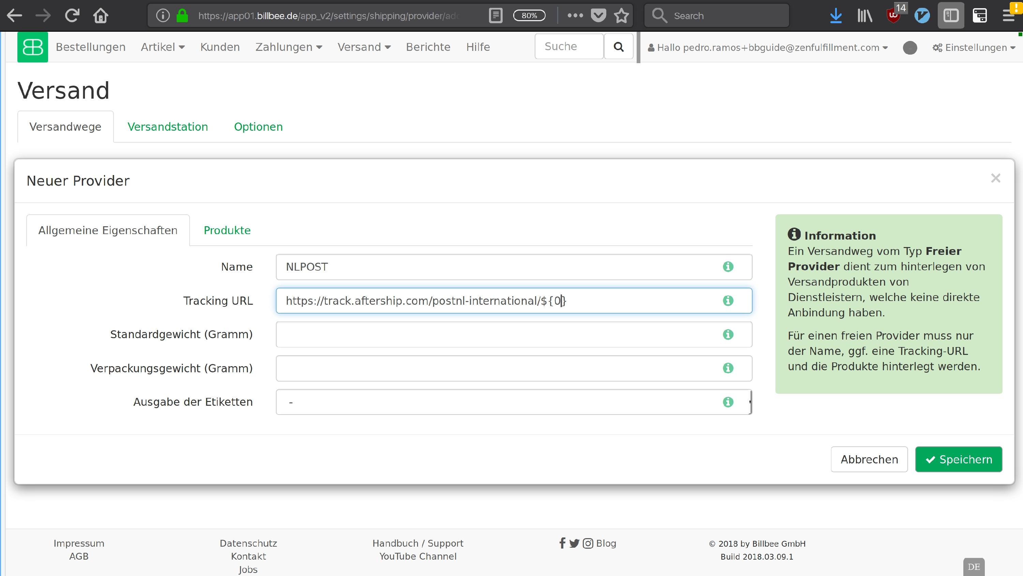
Task: Open the Versandstation tab
Action: (x=167, y=127)
